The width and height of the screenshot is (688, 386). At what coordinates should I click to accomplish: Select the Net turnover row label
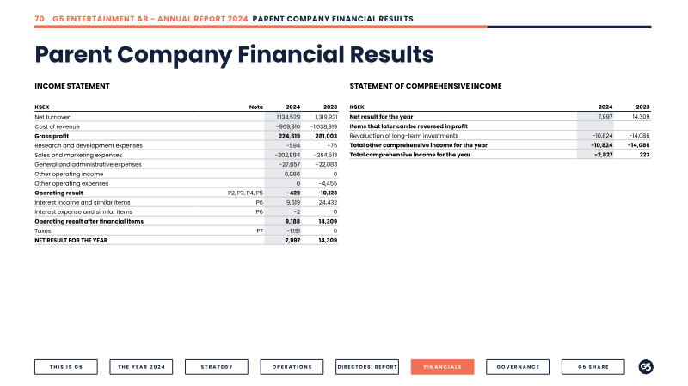(52, 117)
